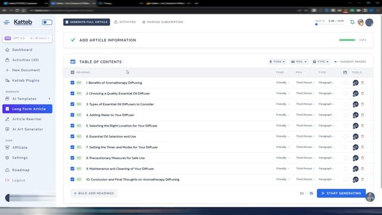Click AI tool icon for heading 1 row
The image size is (382, 215).
[356, 83]
